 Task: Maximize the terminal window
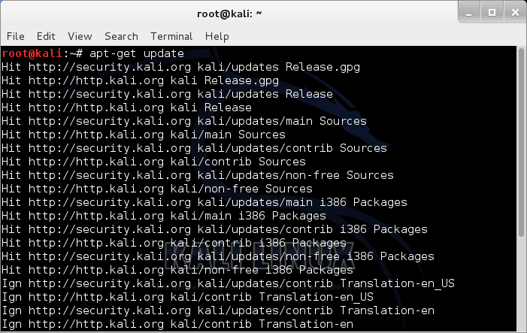pos(492,13)
